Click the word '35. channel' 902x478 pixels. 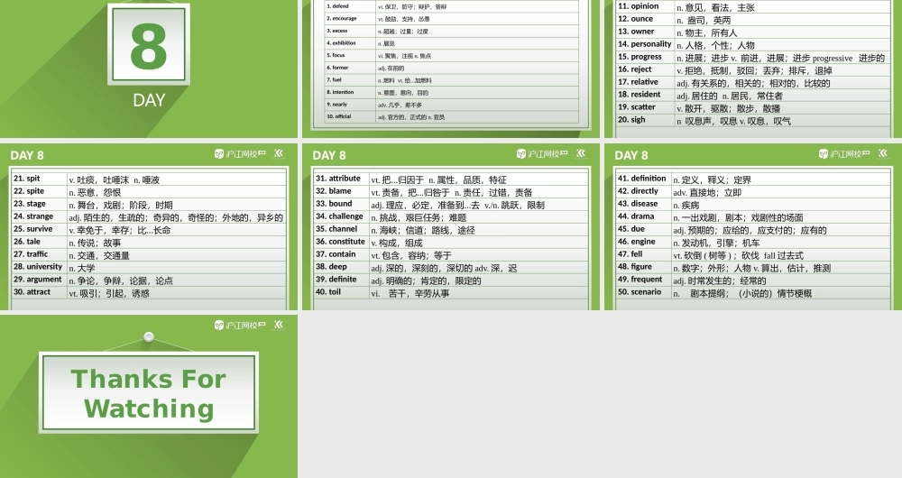(x=336, y=229)
